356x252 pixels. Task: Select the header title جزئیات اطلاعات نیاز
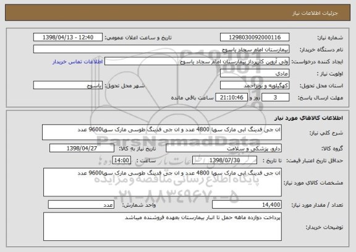pos(315,13)
